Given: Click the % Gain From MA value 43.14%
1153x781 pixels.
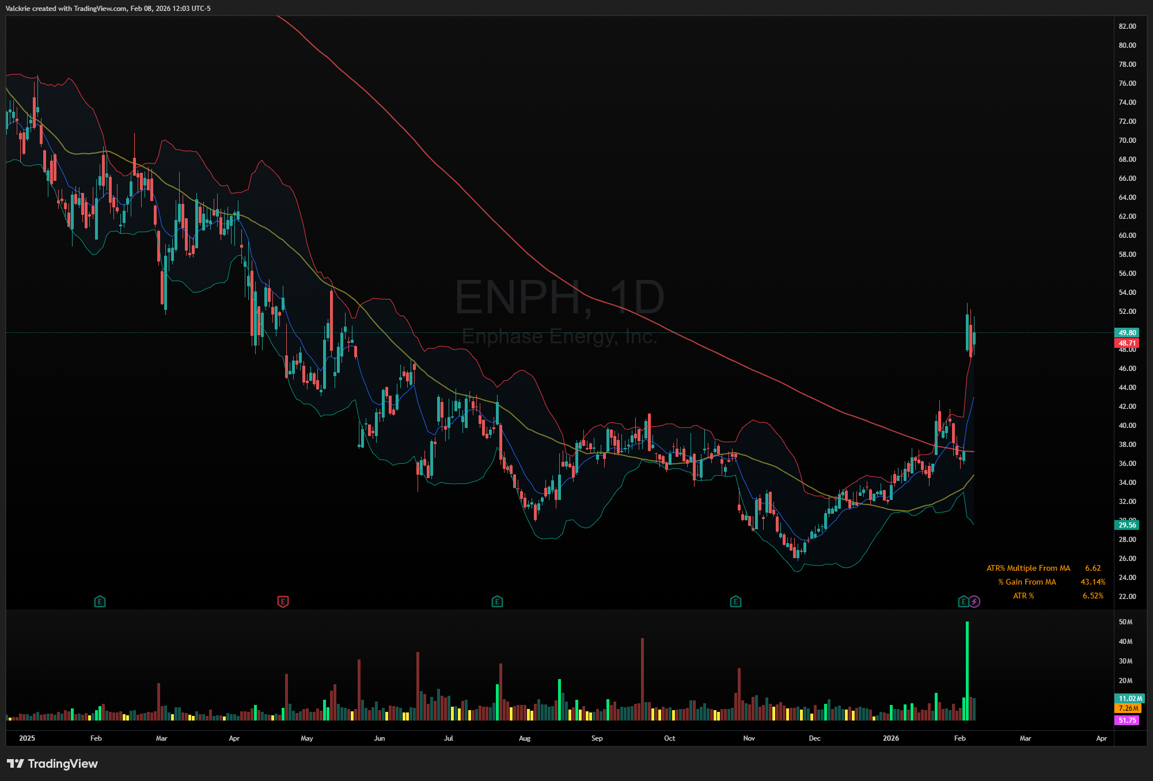Looking at the screenshot, I should coord(1093,582).
